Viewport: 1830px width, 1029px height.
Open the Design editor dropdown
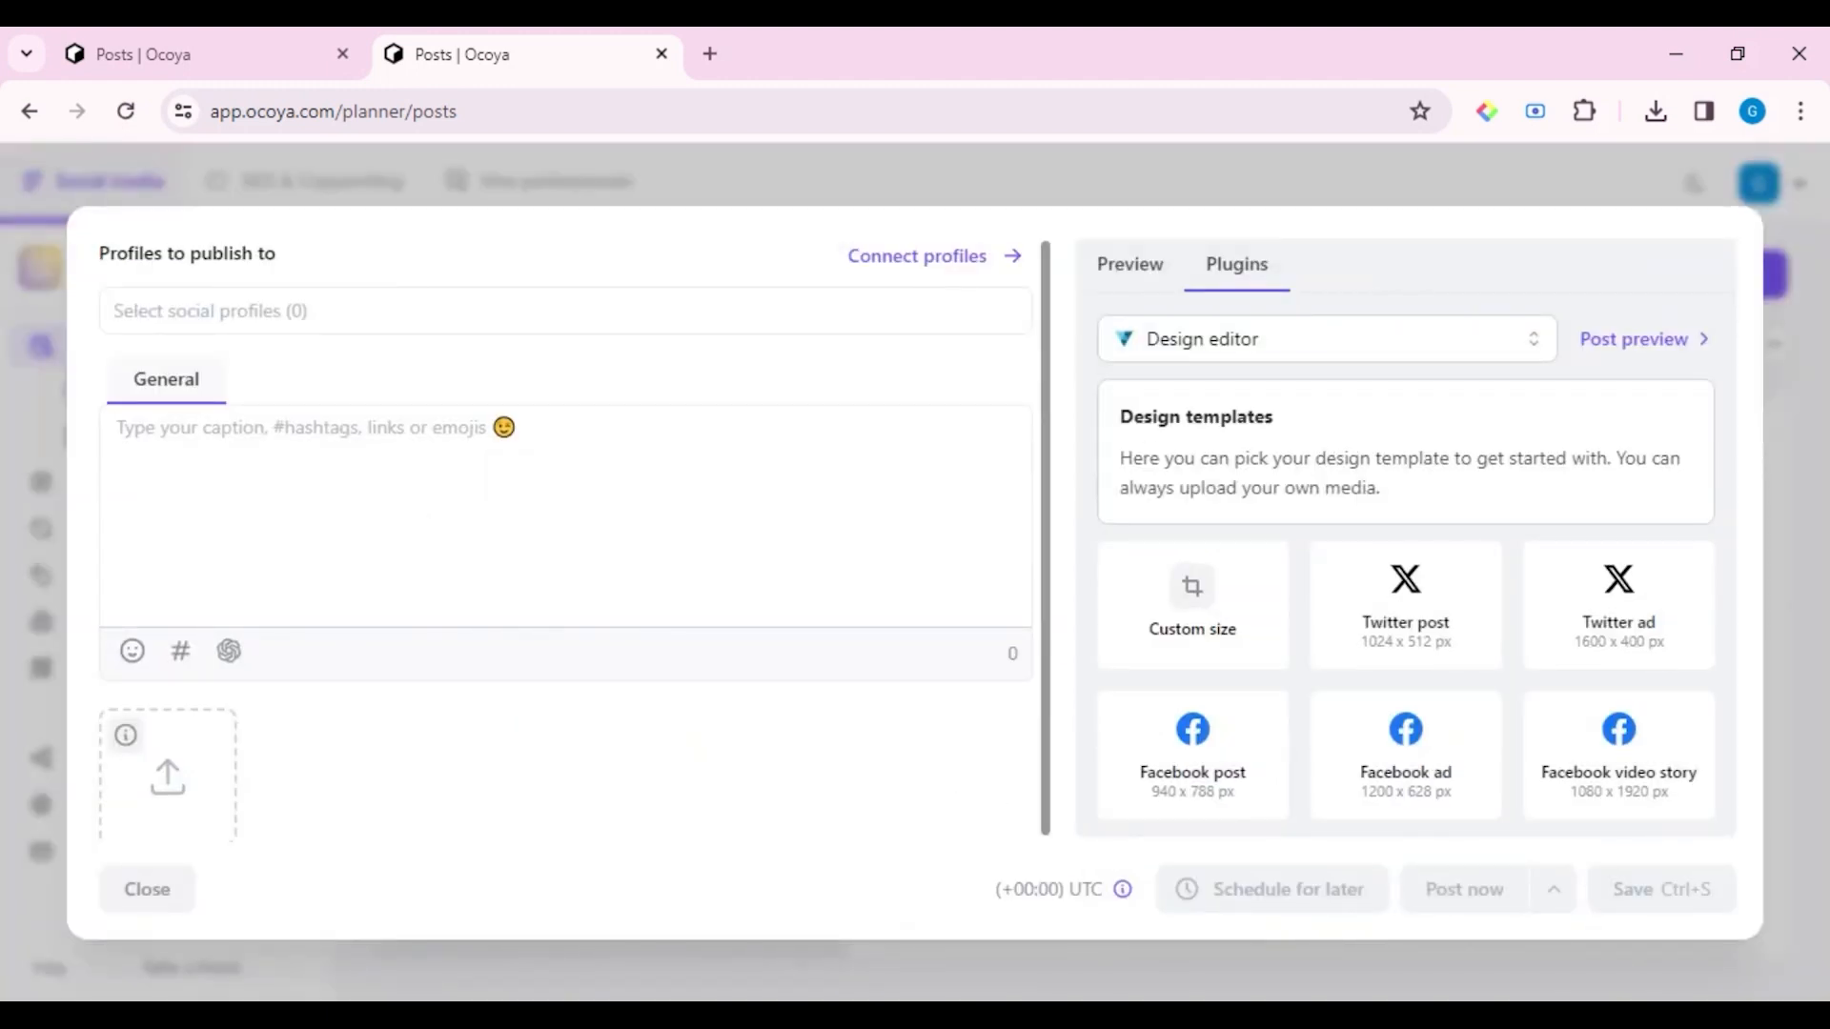point(1328,339)
